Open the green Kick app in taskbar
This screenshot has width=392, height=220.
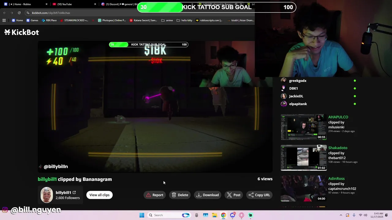point(251,215)
